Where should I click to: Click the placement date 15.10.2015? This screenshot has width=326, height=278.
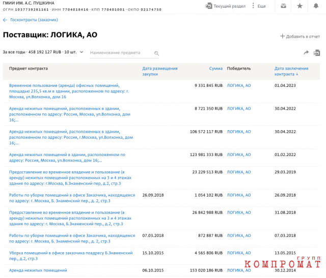pyautogui.click(x=153, y=253)
